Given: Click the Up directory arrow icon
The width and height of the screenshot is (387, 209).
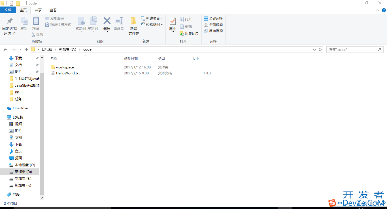Looking at the screenshot, I should [26, 49].
